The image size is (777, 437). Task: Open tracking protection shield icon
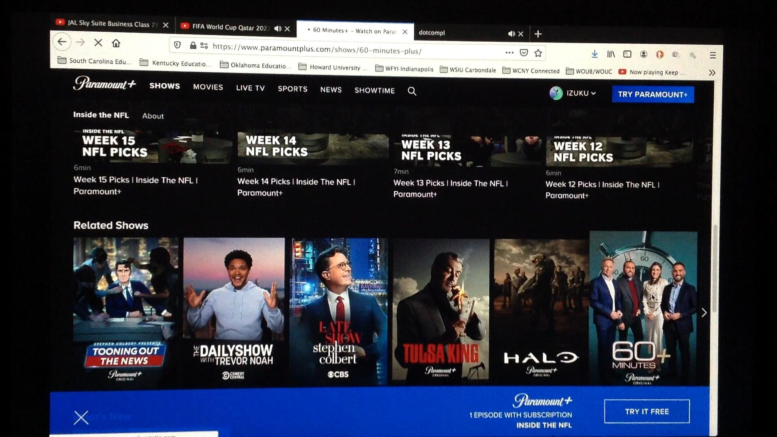point(177,45)
